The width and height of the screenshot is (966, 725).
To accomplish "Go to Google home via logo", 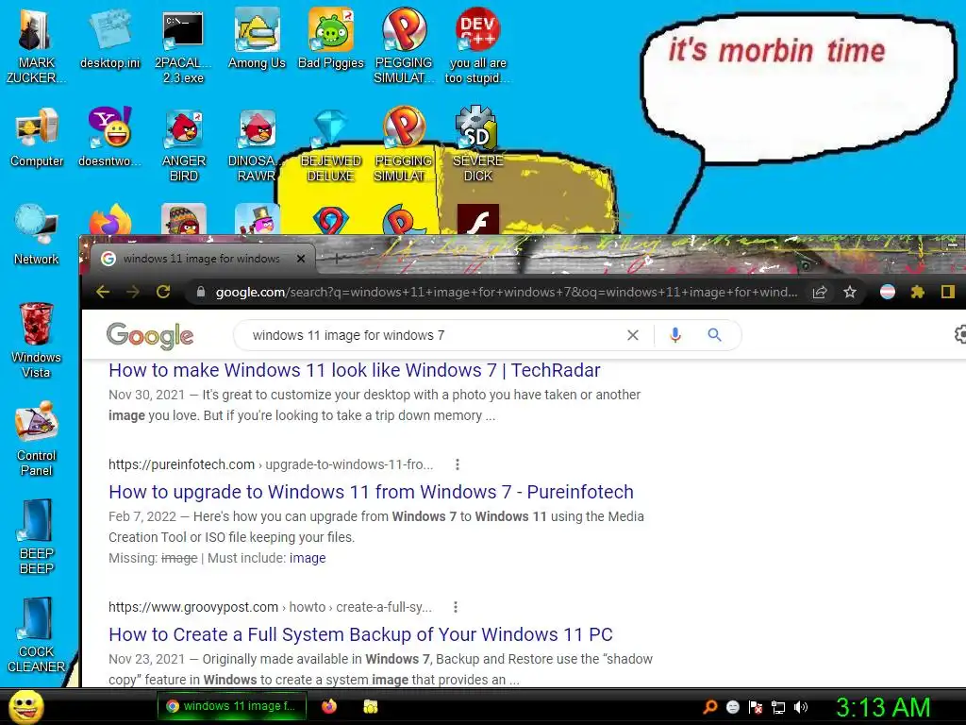I will tap(150, 335).
